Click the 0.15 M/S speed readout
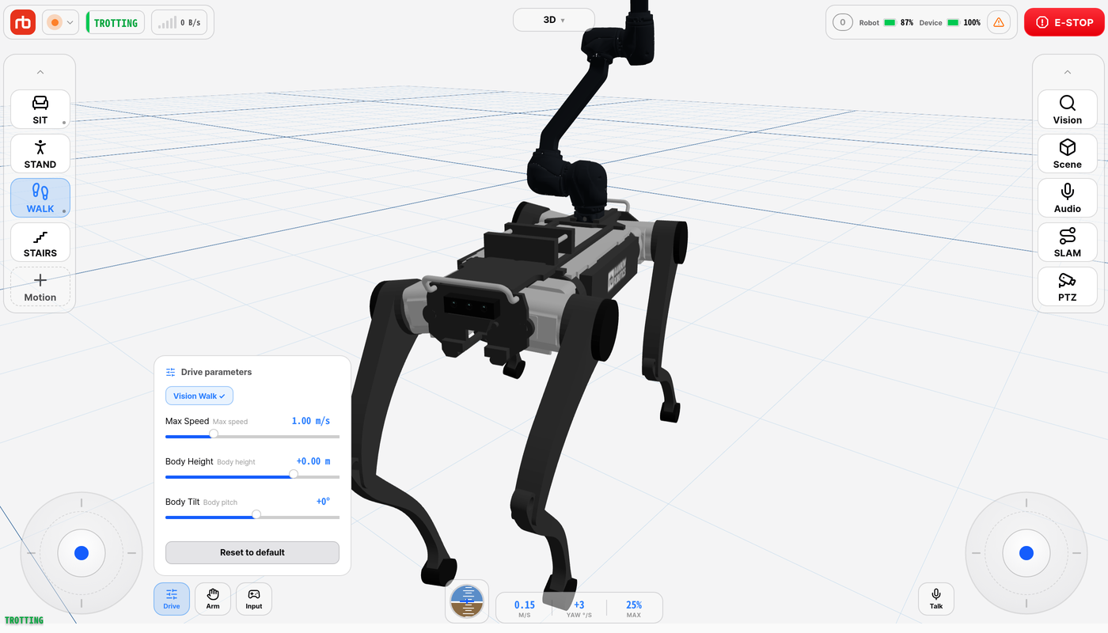The image size is (1108, 633). click(x=525, y=608)
